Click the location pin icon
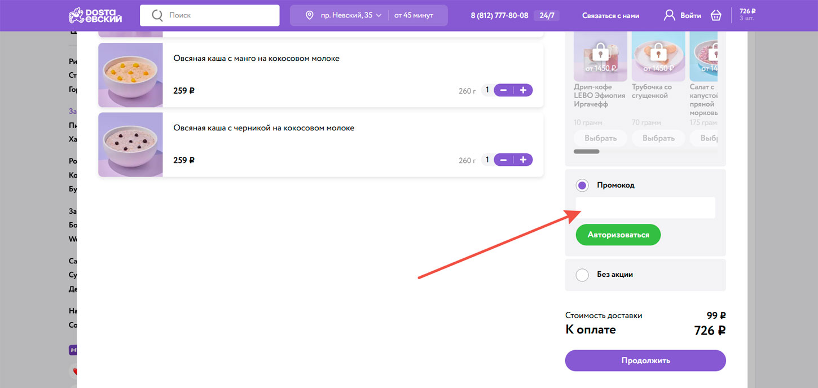818x388 pixels. click(309, 15)
